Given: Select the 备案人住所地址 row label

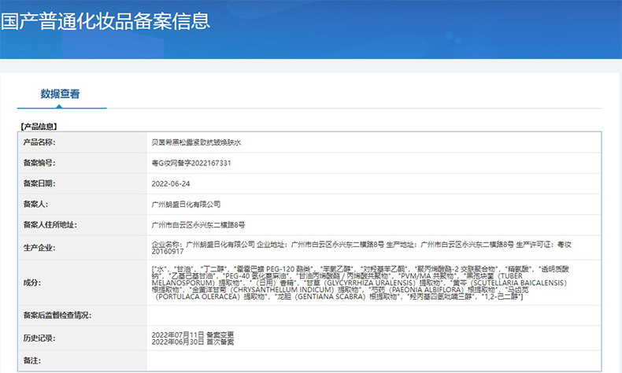Looking at the screenshot, I should [50, 224].
